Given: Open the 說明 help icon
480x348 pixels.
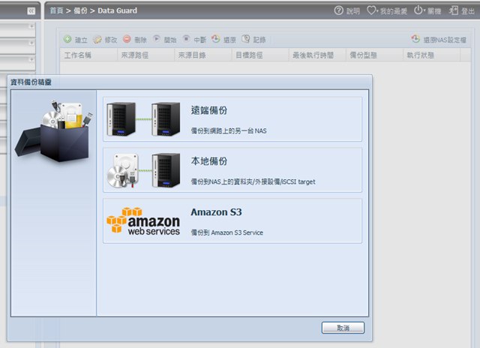Looking at the screenshot, I should coord(338,10).
